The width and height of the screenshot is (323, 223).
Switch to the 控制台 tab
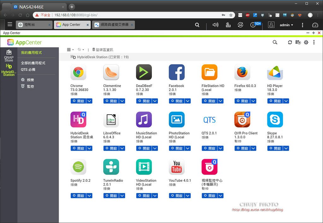click(x=33, y=25)
